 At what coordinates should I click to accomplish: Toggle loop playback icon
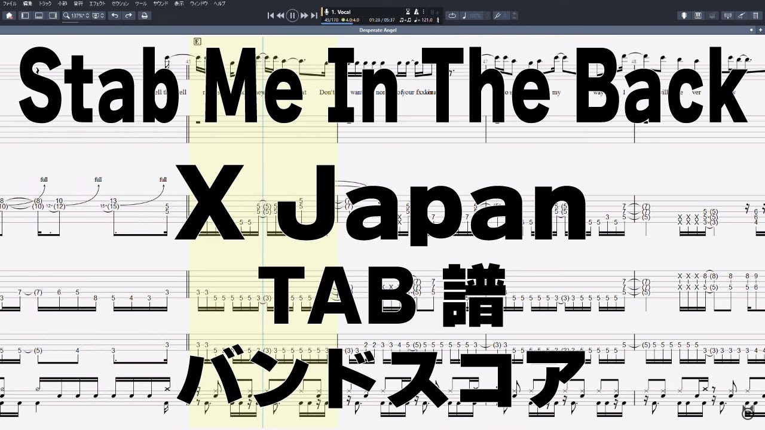pyautogui.click(x=452, y=16)
